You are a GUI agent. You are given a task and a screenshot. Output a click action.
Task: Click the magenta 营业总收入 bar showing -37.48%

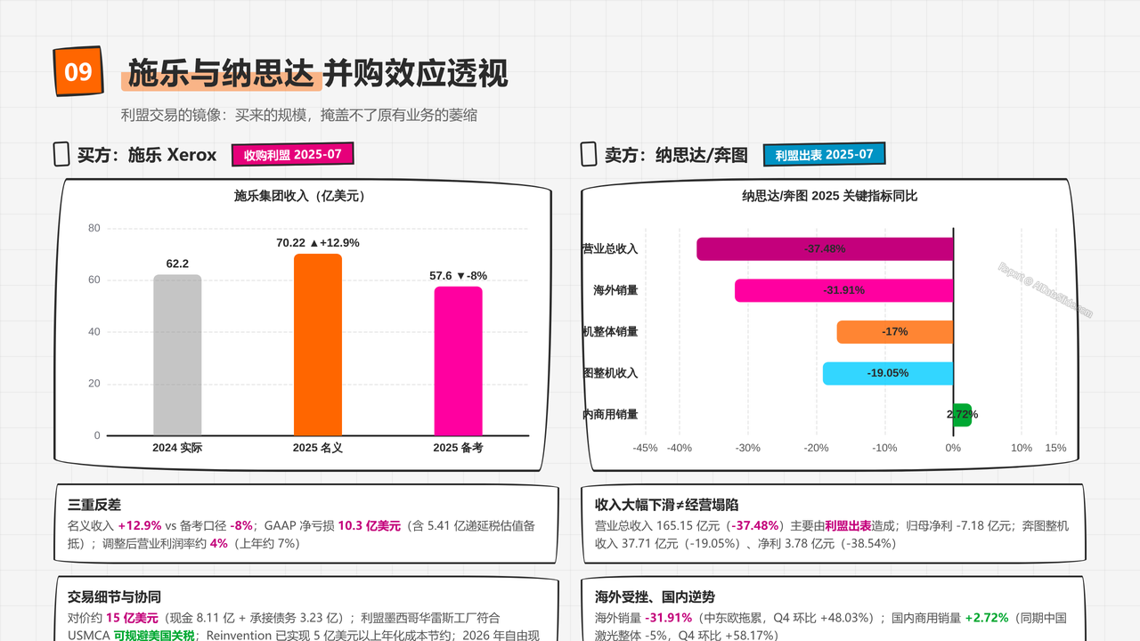(x=825, y=248)
